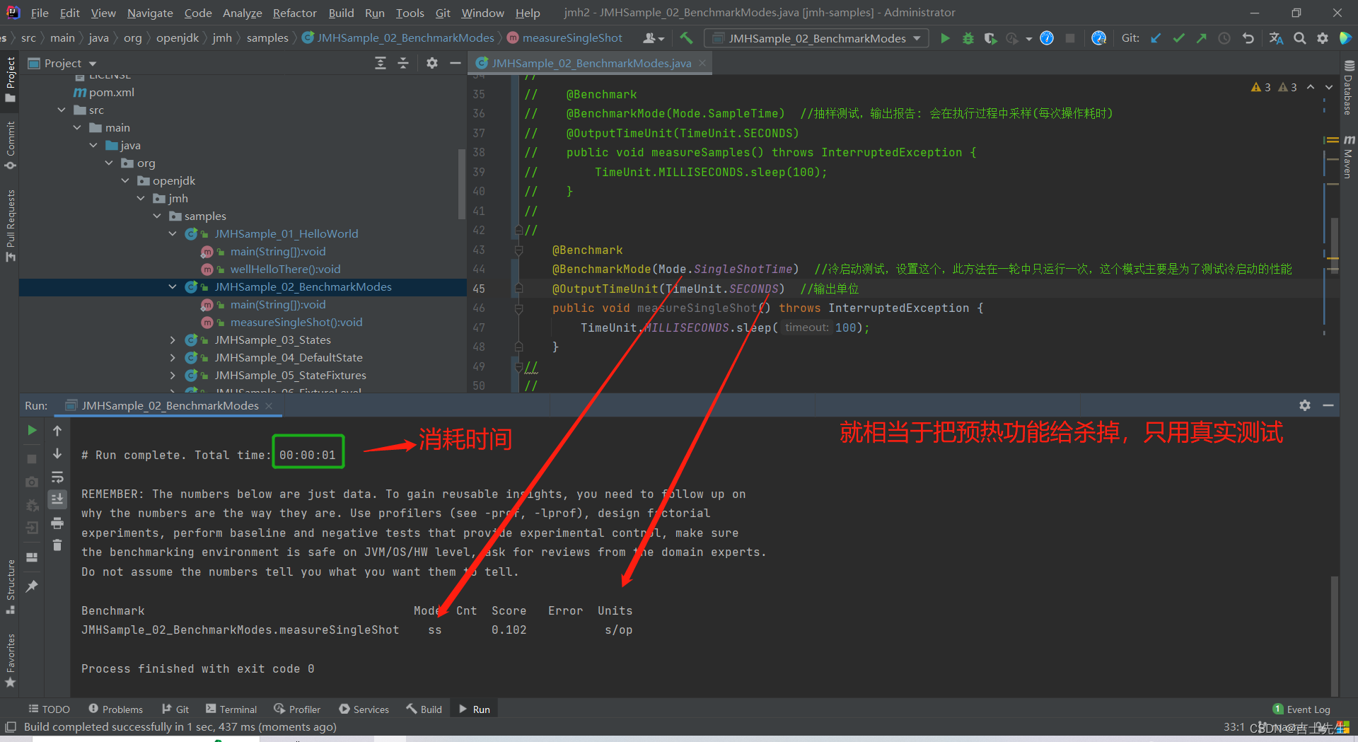Clear Run console output with trash icon
Image resolution: width=1358 pixels, height=742 pixels.
coord(57,545)
